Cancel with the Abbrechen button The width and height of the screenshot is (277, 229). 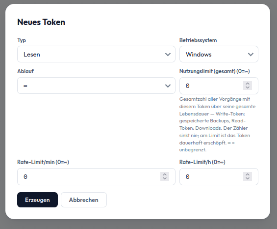pos(84,200)
